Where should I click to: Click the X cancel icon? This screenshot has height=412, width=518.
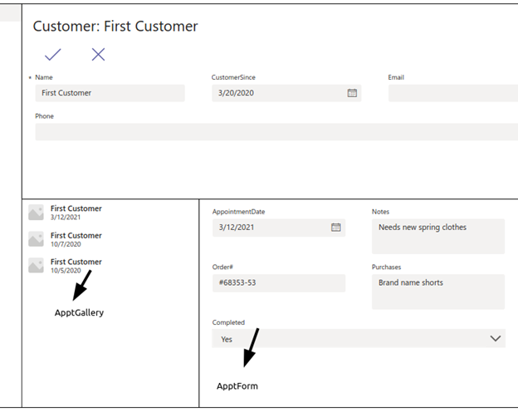coord(98,55)
